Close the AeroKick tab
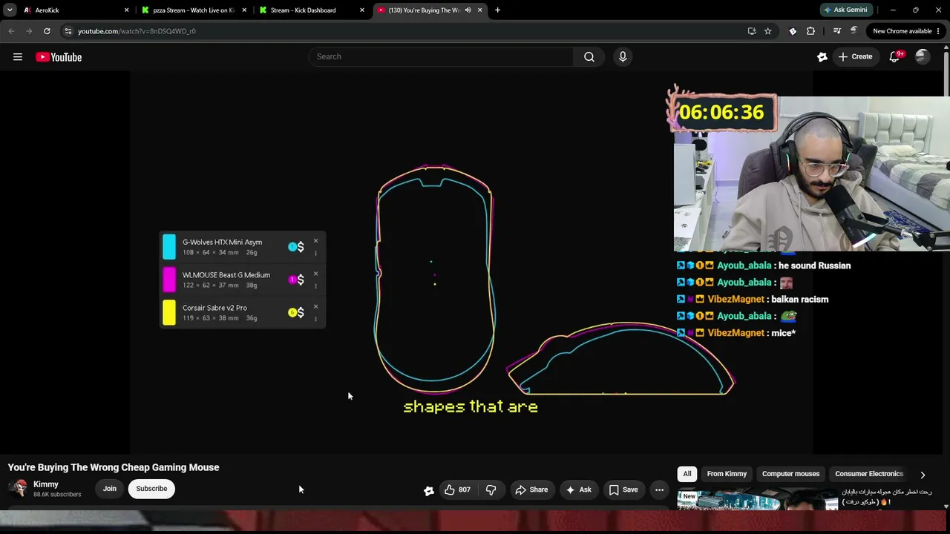950x534 pixels. [x=126, y=10]
